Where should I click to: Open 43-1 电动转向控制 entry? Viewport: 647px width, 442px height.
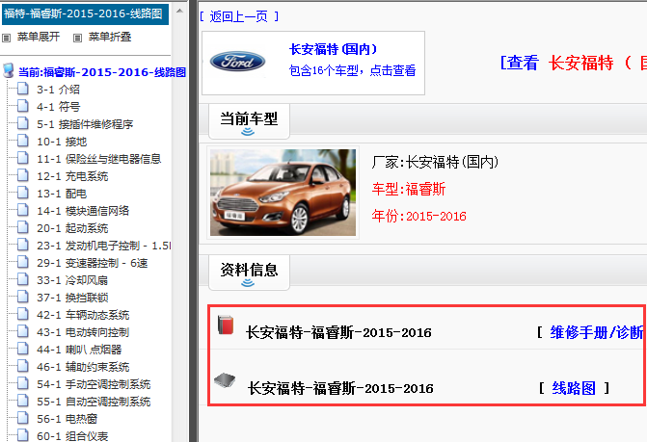(x=83, y=332)
